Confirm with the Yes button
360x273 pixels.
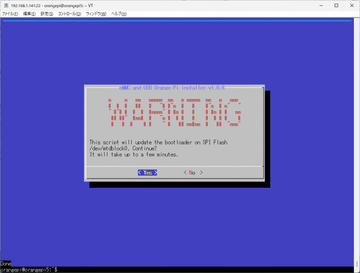(x=147, y=173)
